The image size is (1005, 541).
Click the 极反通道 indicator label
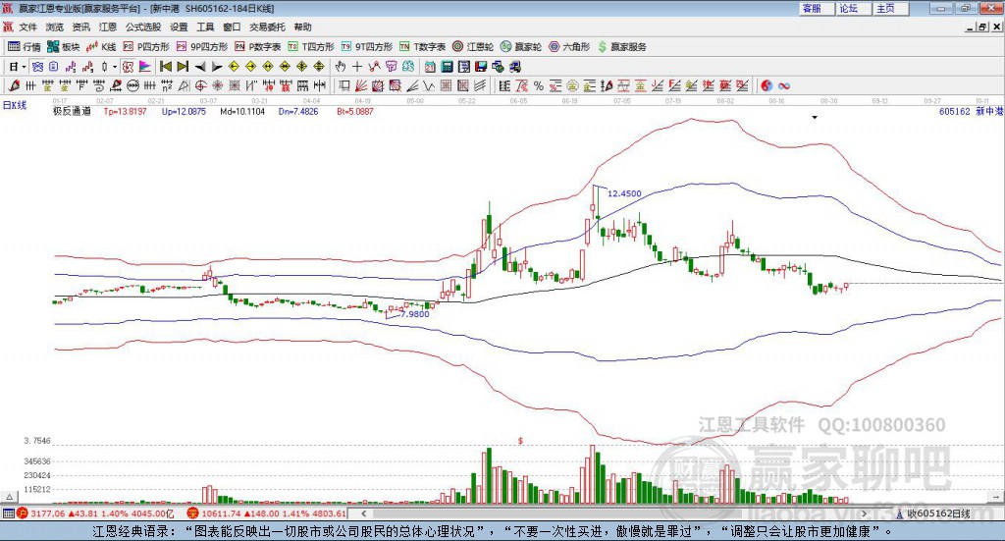[x=72, y=111]
